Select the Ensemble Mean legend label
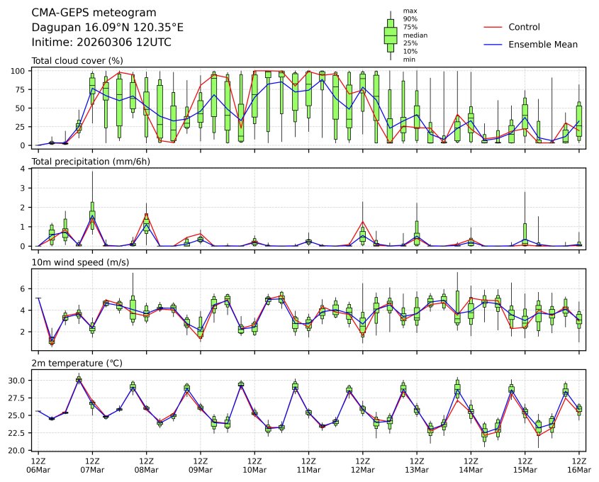 point(543,44)
